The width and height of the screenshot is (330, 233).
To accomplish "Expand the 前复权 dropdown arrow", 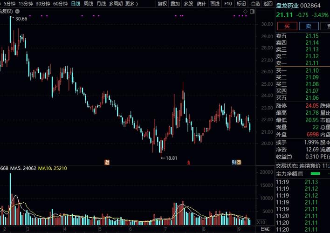I will (17, 11).
